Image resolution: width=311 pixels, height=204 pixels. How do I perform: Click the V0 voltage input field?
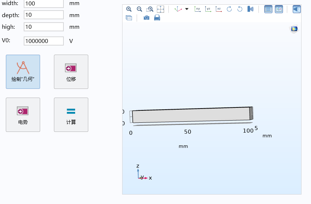(44, 41)
